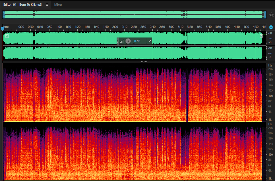Click the dB label of the bottom channel scale
This screenshot has height=181, width=275.
[x=270, y=48]
